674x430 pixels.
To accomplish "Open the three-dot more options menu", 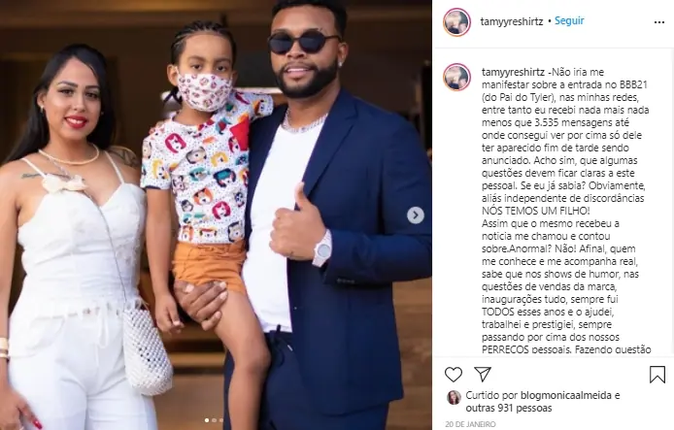I will [659, 22].
